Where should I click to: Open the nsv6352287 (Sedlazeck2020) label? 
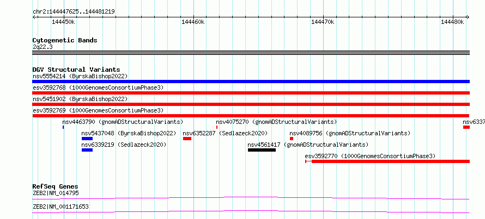pyautogui.click(x=226, y=133)
